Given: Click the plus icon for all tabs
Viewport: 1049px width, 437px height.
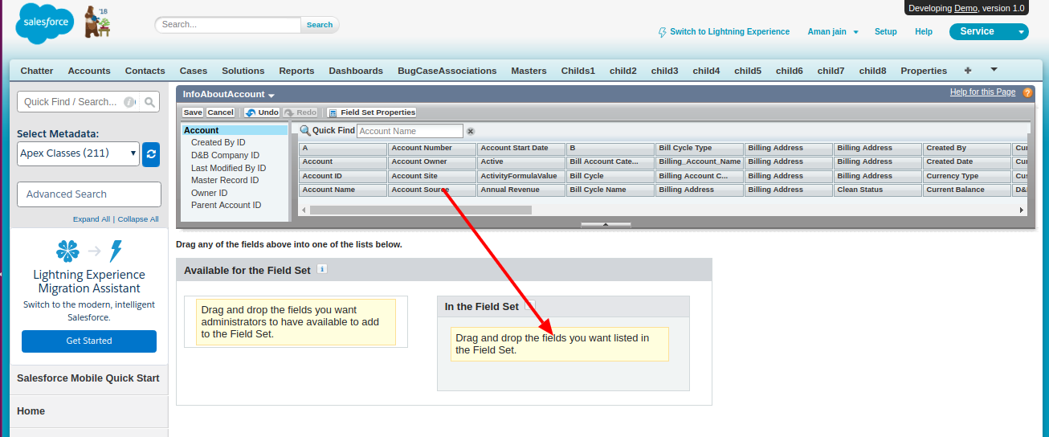Looking at the screenshot, I should pos(968,71).
